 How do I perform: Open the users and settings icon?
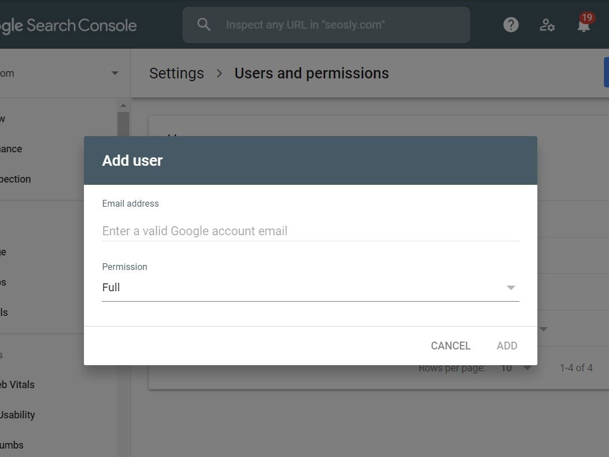click(x=547, y=25)
